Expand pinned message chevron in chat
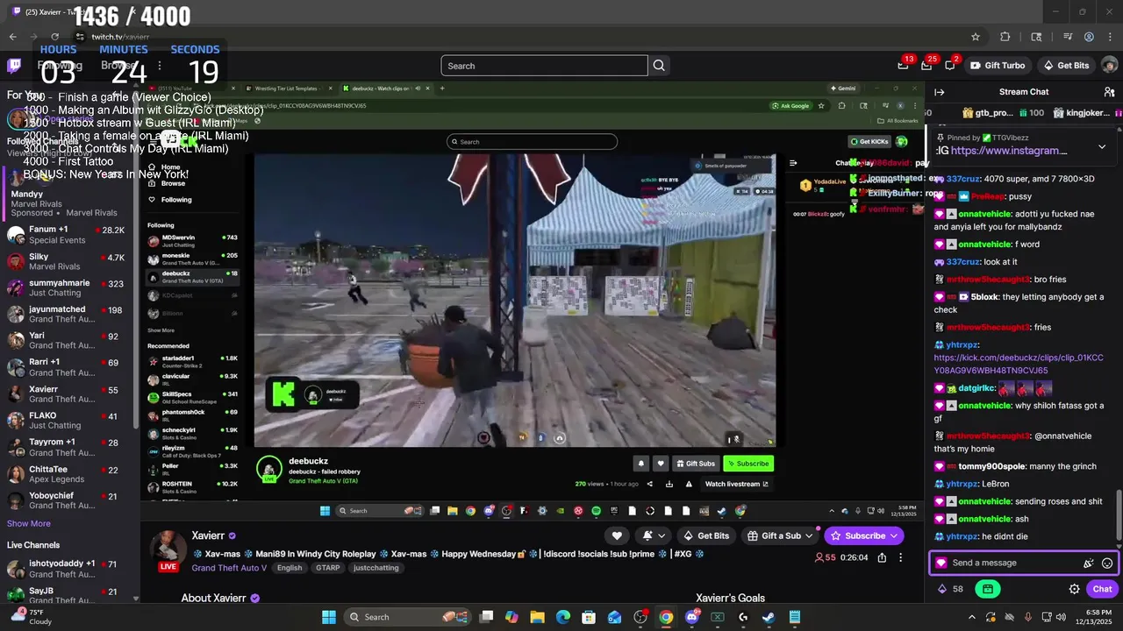The image size is (1123, 631). 1102,146
